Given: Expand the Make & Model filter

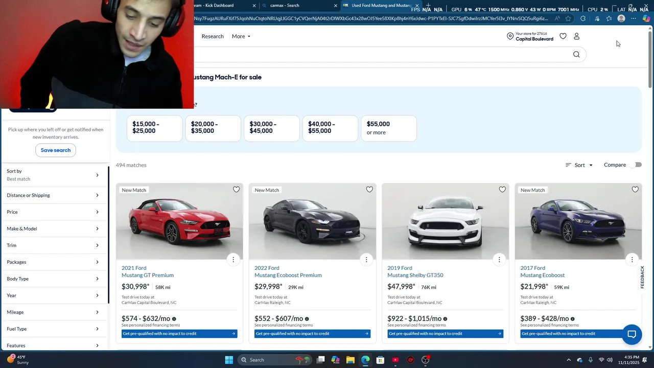Looking at the screenshot, I should (x=53, y=228).
